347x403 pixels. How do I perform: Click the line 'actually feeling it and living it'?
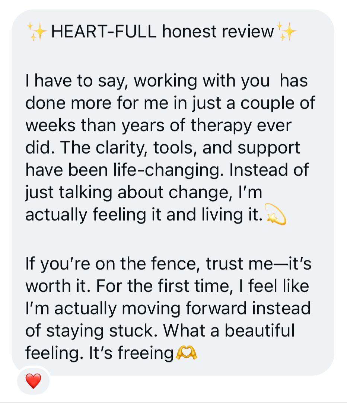tap(144, 214)
